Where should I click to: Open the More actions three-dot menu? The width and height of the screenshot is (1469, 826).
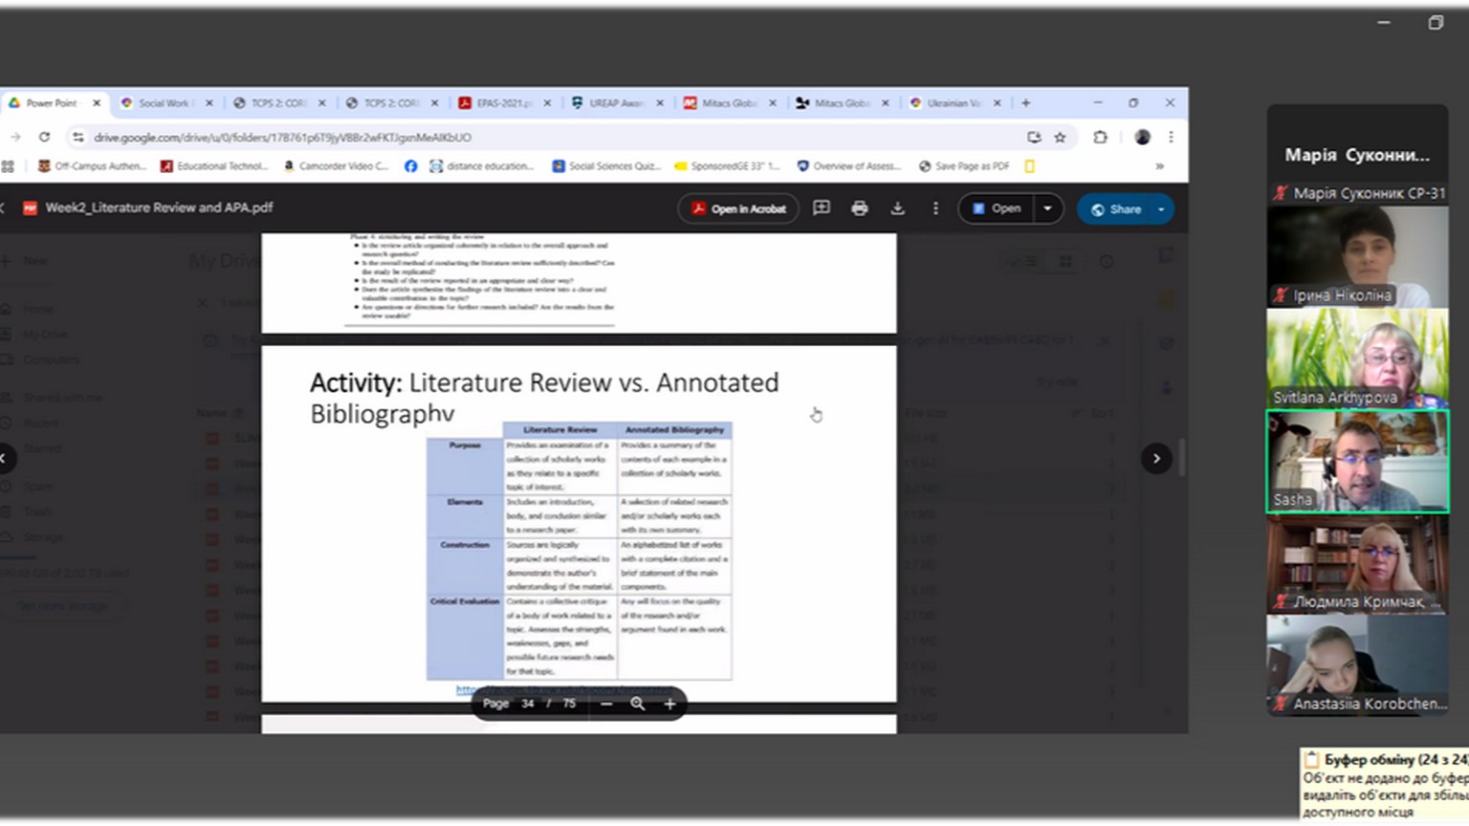click(x=935, y=208)
